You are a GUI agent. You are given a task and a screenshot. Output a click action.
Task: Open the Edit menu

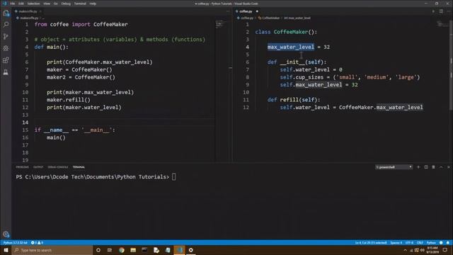coord(21,4)
